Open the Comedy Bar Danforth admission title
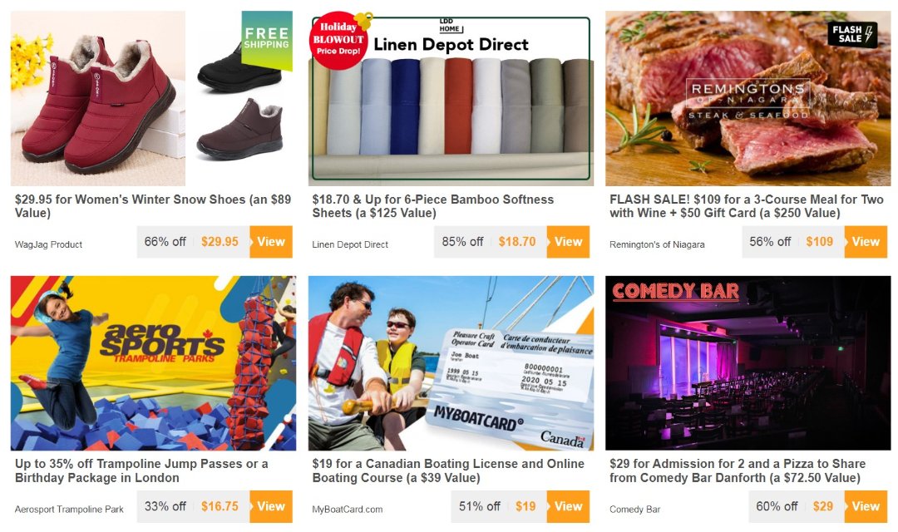This screenshot has width=898, height=532. point(738,470)
